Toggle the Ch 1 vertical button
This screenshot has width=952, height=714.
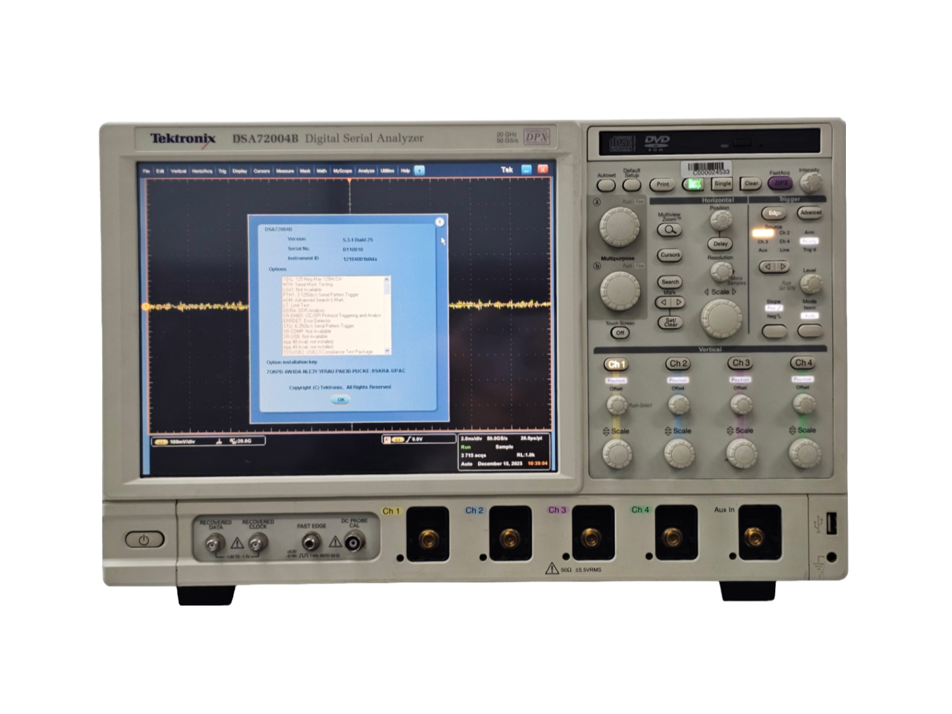click(x=615, y=364)
